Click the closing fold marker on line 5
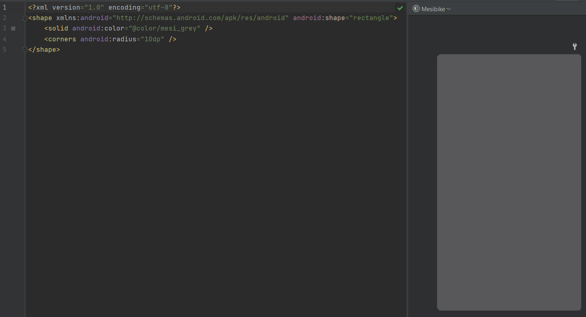586x317 pixels. point(25,49)
